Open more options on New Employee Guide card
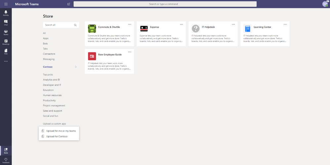This screenshot has width=330, height=165. coord(130,52)
